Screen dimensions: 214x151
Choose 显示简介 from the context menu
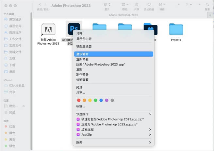[x=114, y=54]
